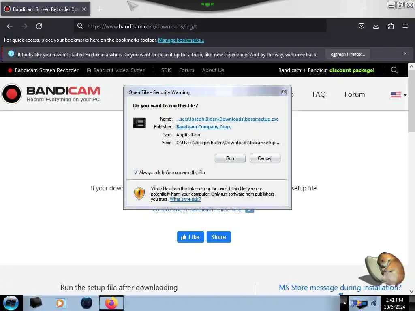This screenshot has width=415, height=311.
Task: Click the Refresh Firefox button
Action: coord(347,54)
